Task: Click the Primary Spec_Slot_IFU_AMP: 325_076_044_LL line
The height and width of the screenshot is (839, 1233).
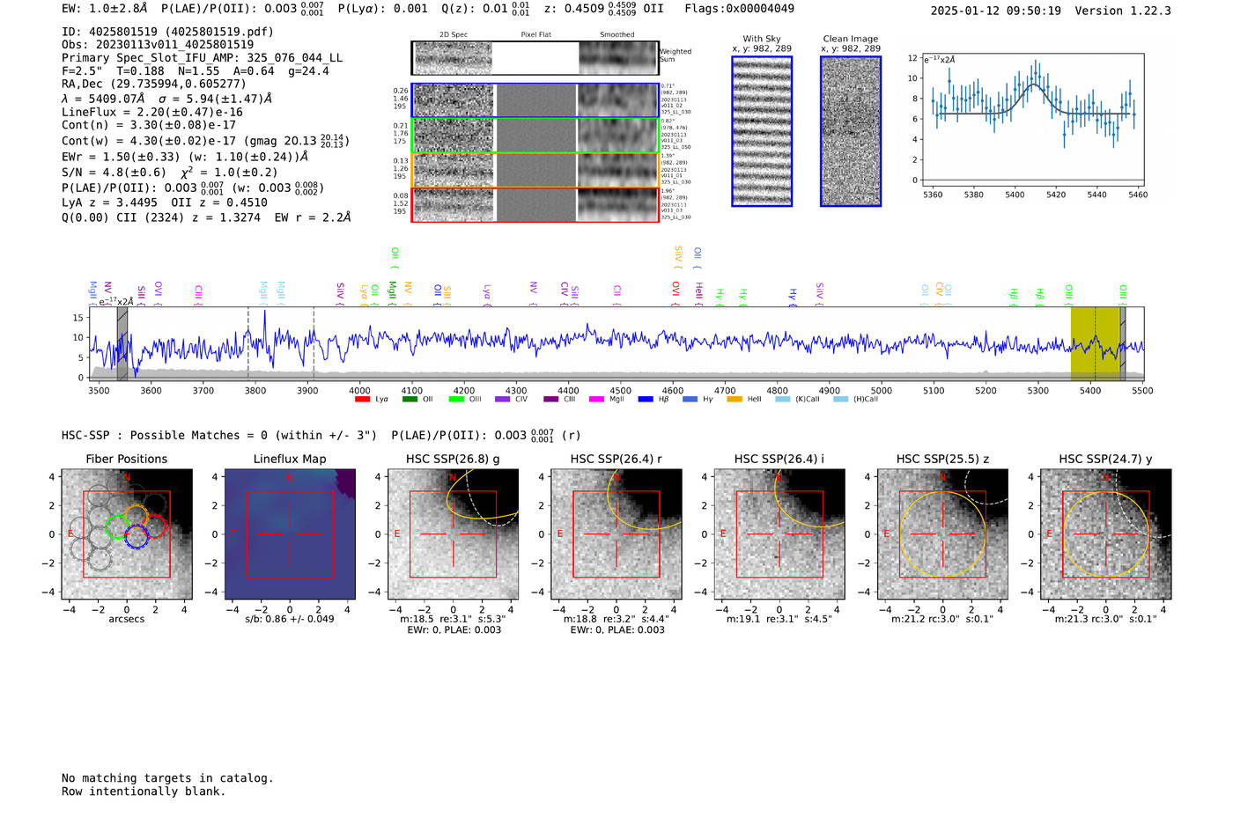Action: tap(203, 58)
